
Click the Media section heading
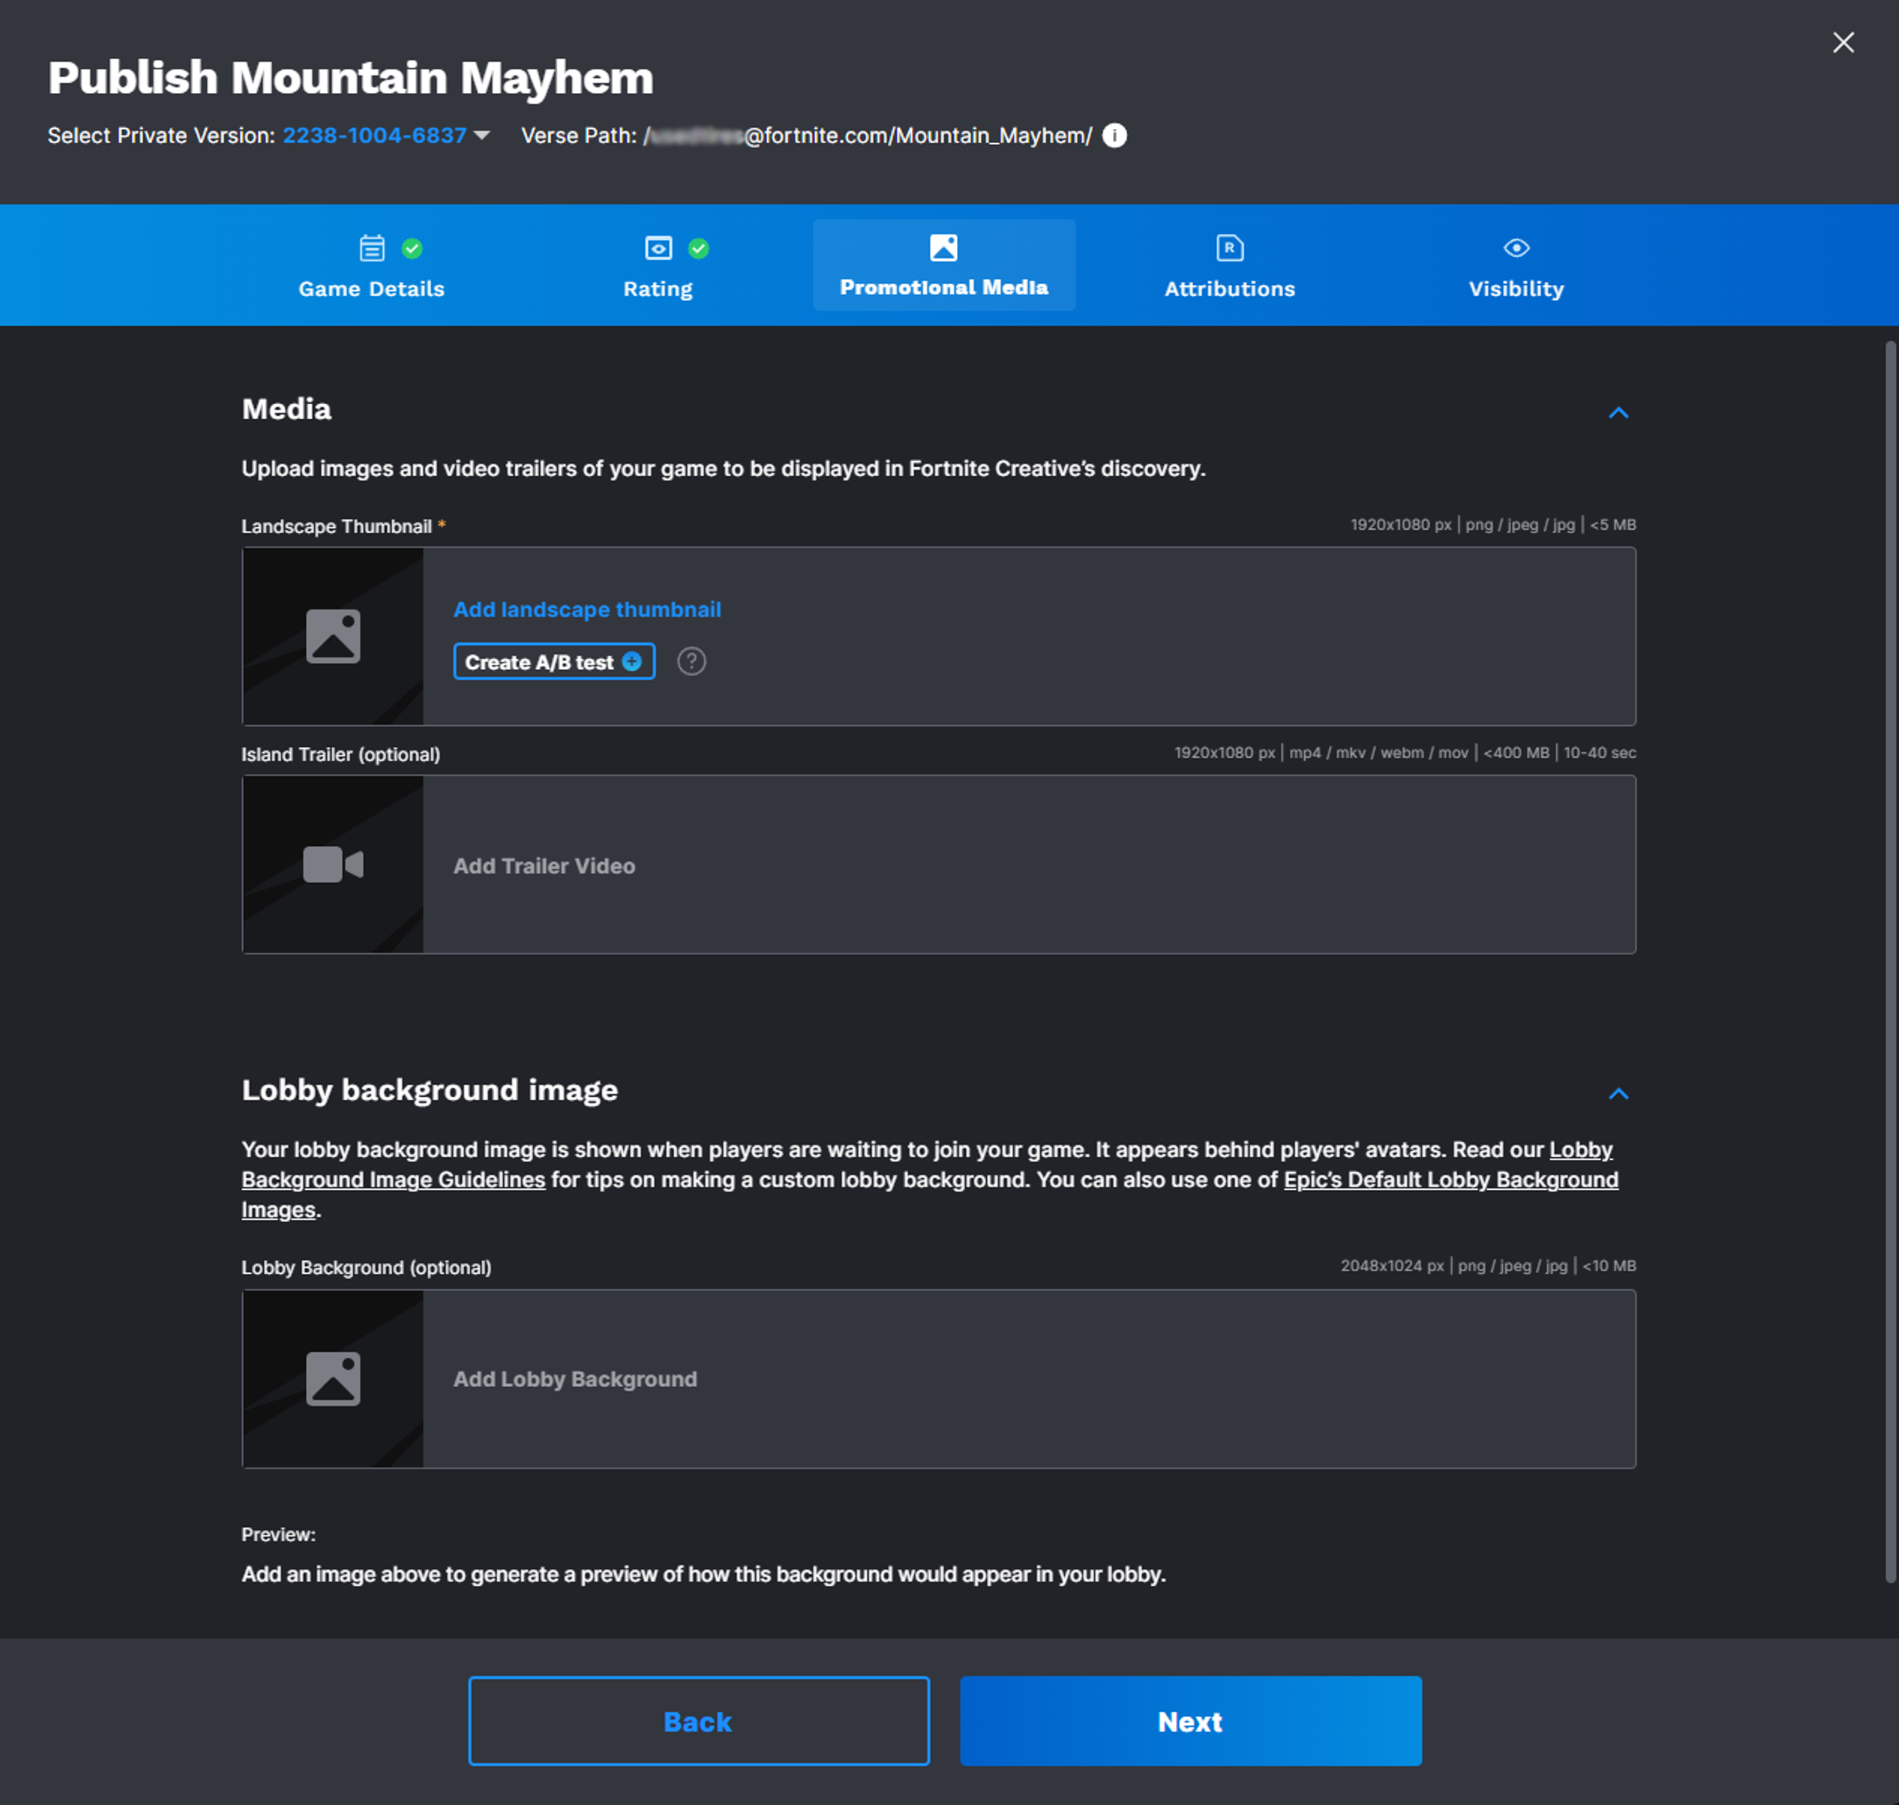[287, 409]
